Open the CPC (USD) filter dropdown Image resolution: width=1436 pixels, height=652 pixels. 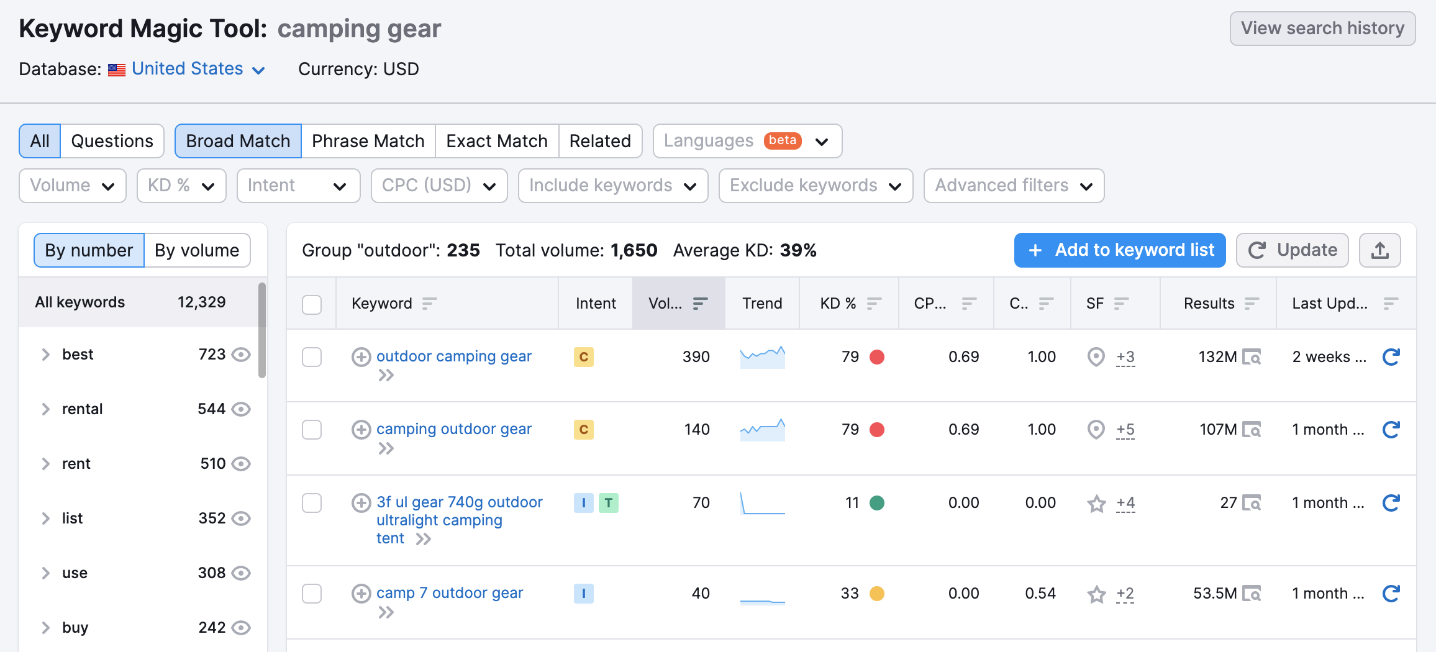(439, 186)
